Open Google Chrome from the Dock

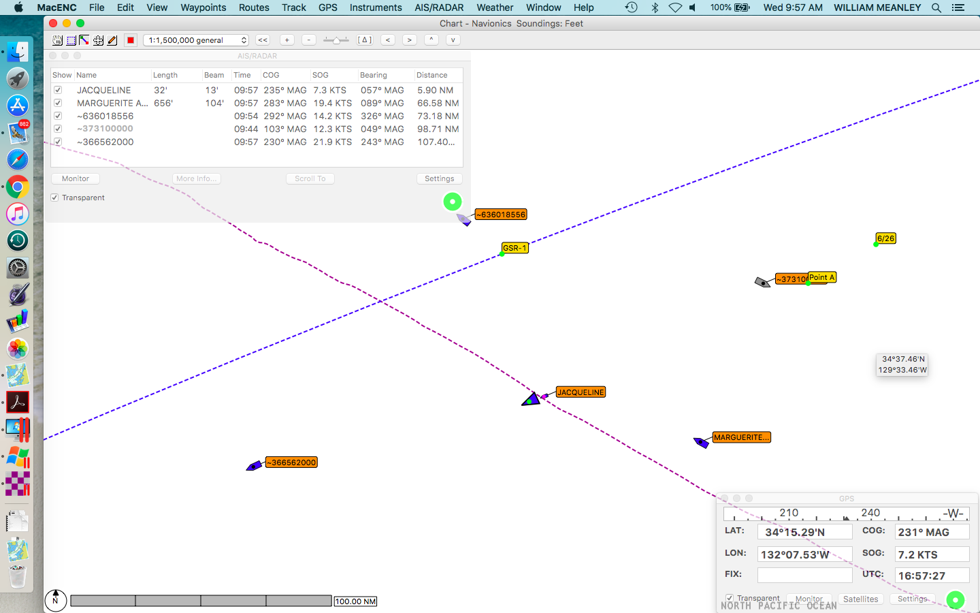(18, 187)
